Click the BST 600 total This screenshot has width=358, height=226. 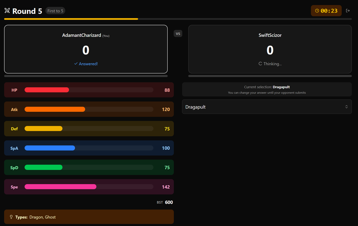tap(165, 202)
